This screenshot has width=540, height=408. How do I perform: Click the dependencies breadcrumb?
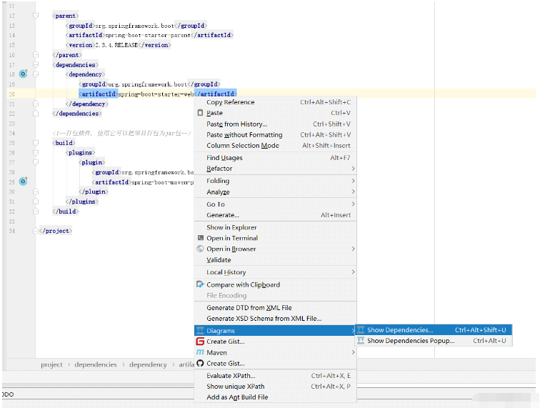pyautogui.click(x=96, y=364)
